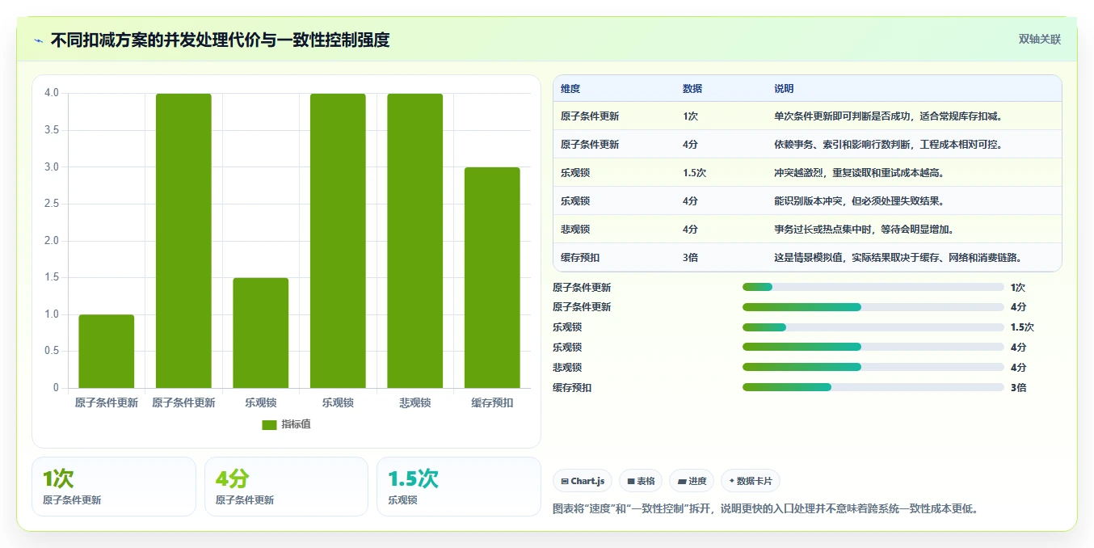Click the 悲观锁 progress bar showing 4分
This screenshot has width=1094, height=548.
pyautogui.click(x=873, y=367)
